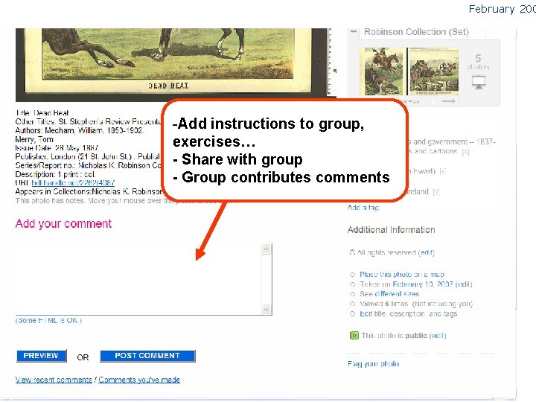This screenshot has height=402, width=536.
Task: Click the '(Some HTML is OK.)' note
Action: point(48,321)
